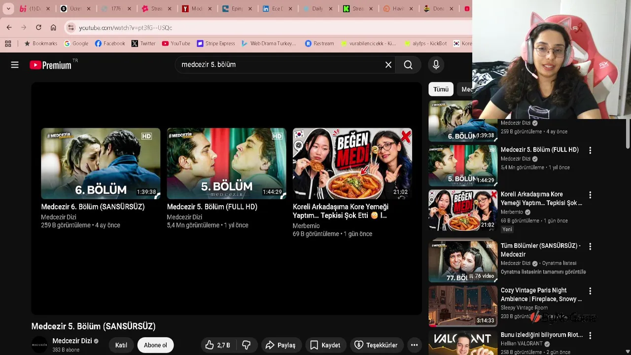Close the Havit browser tab
Image resolution: width=631 pixels, height=355 pixels.
pyautogui.click(x=411, y=8)
